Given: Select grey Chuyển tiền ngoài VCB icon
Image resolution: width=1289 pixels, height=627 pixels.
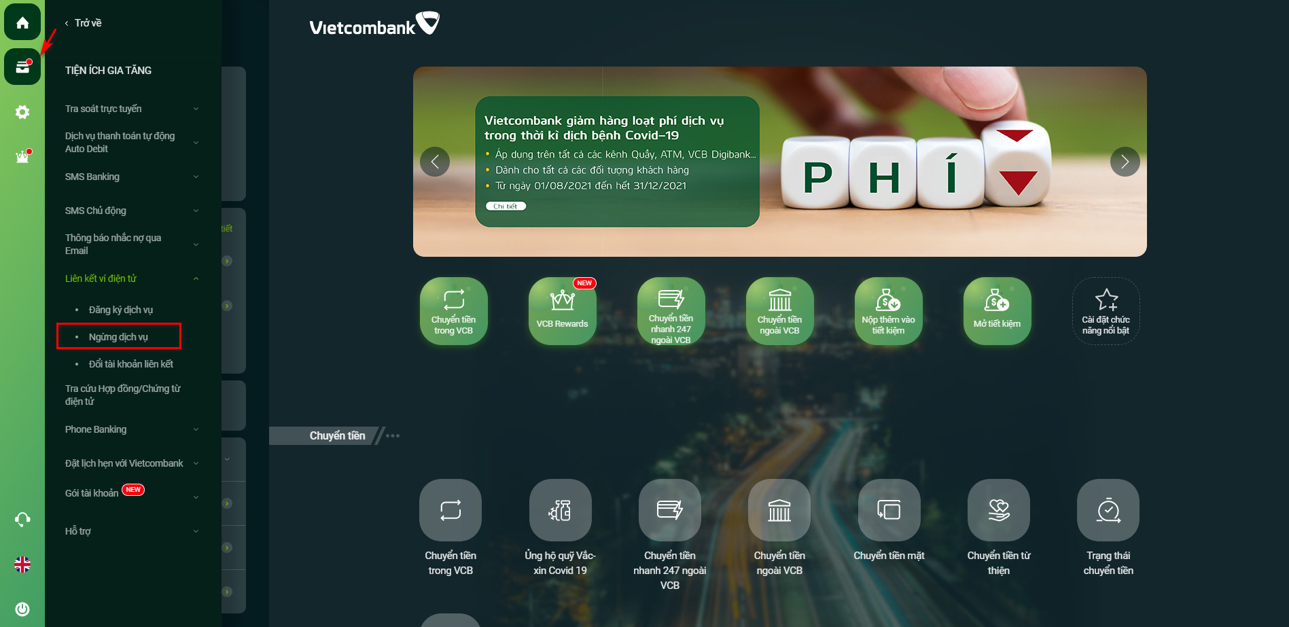Looking at the screenshot, I should click(779, 510).
